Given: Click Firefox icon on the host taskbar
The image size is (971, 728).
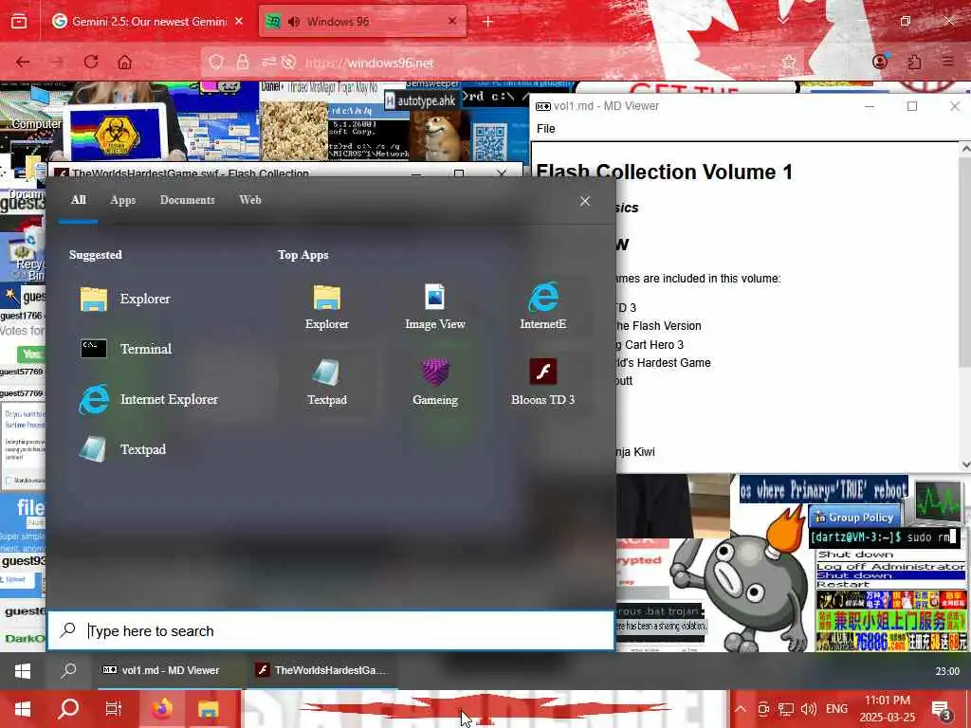Looking at the screenshot, I should pos(162,709).
